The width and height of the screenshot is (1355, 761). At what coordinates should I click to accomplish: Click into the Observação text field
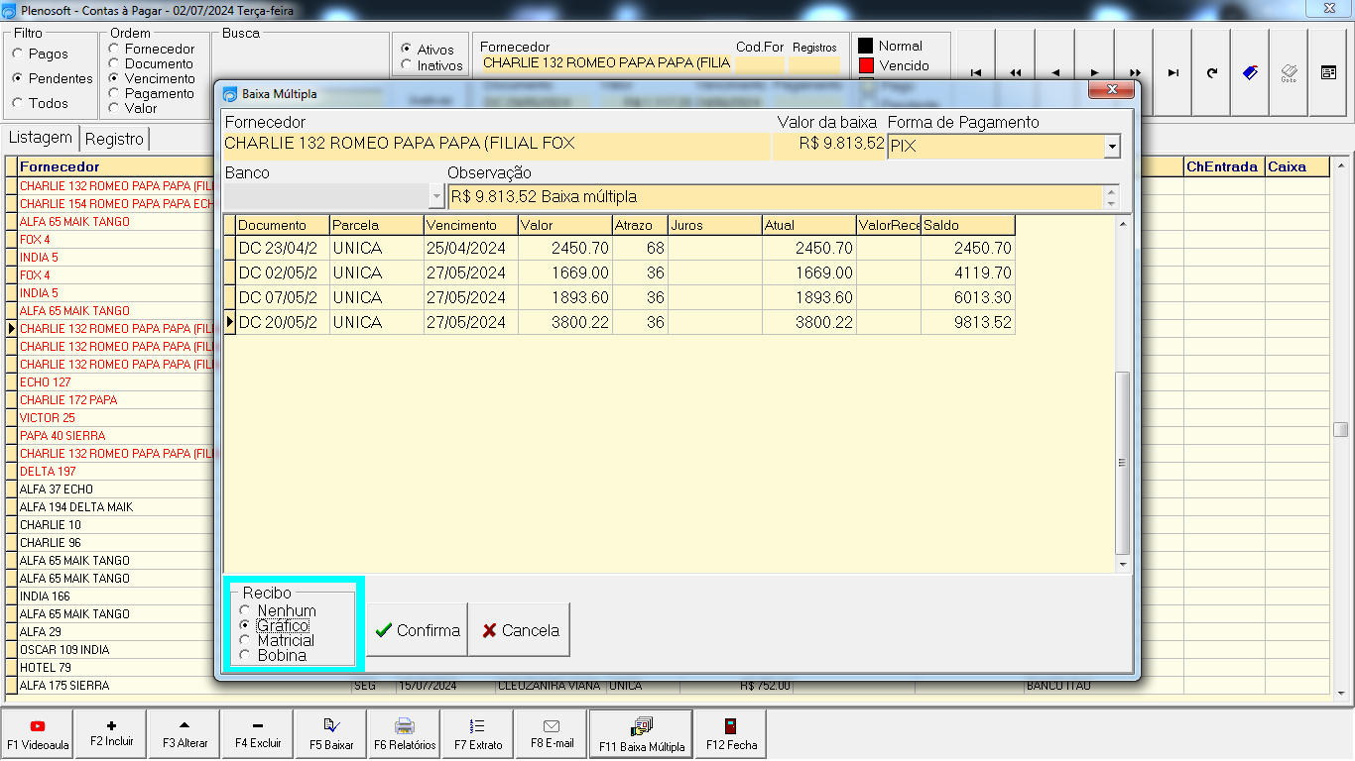coord(775,196)
